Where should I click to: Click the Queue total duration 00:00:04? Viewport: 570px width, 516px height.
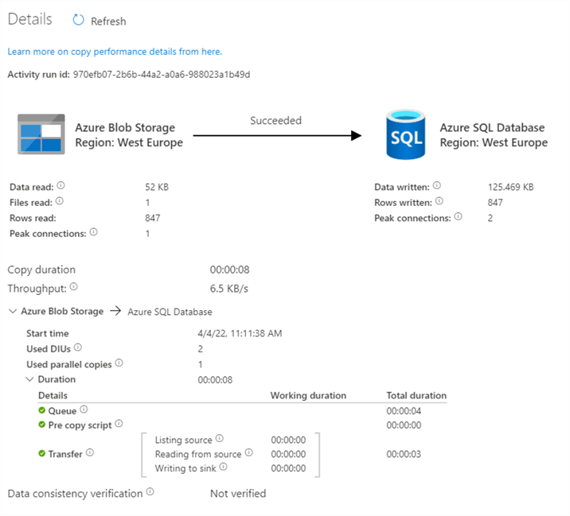(404, 411)
